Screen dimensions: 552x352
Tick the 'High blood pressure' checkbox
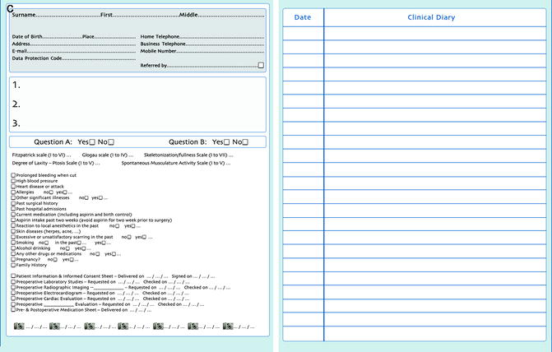[x=13, y=181]
